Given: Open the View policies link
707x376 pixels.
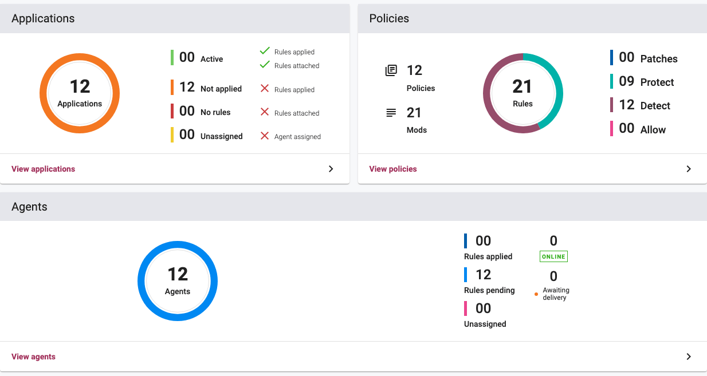Looking at the screenshot, I should click(x=393, y=169).
